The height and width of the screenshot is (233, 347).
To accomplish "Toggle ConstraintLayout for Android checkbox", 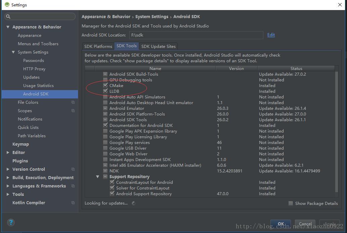I will coord(112,182).
